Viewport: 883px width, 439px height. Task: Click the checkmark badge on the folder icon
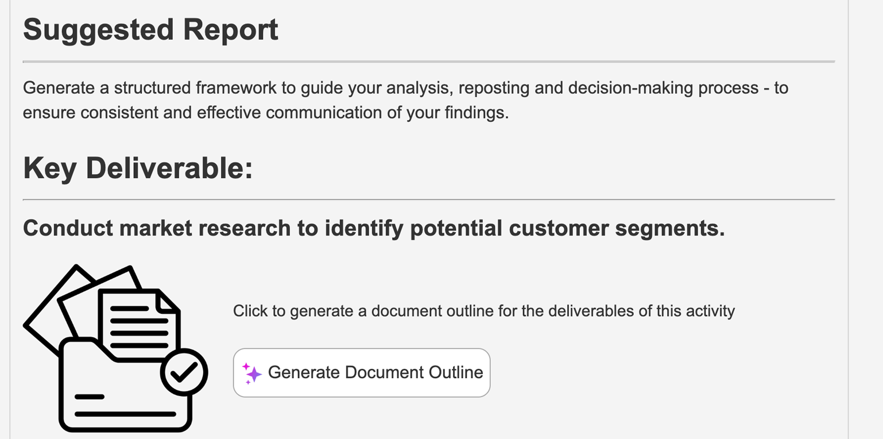(x=184, y=372)
